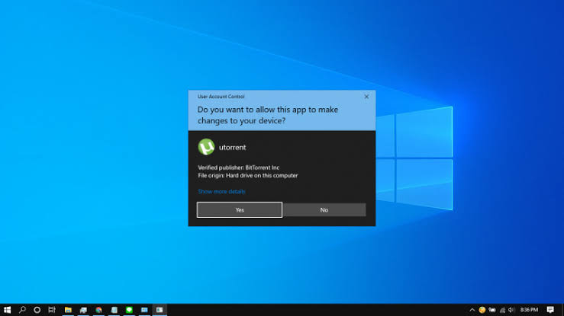Select the active highlighted taskbar app
Viewport: 564px width, 316px height.
(x=160, y=310)
